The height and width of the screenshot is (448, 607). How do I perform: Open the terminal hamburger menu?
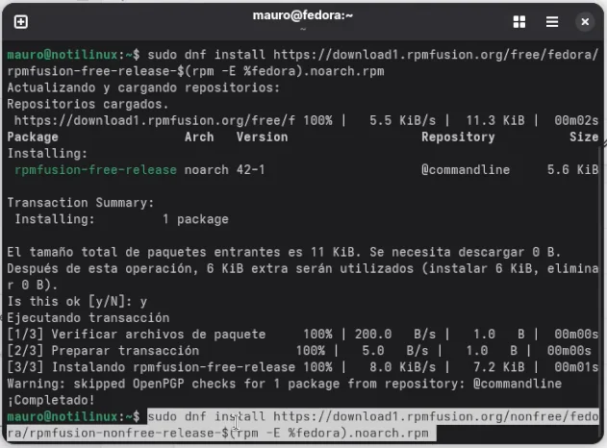552,21
